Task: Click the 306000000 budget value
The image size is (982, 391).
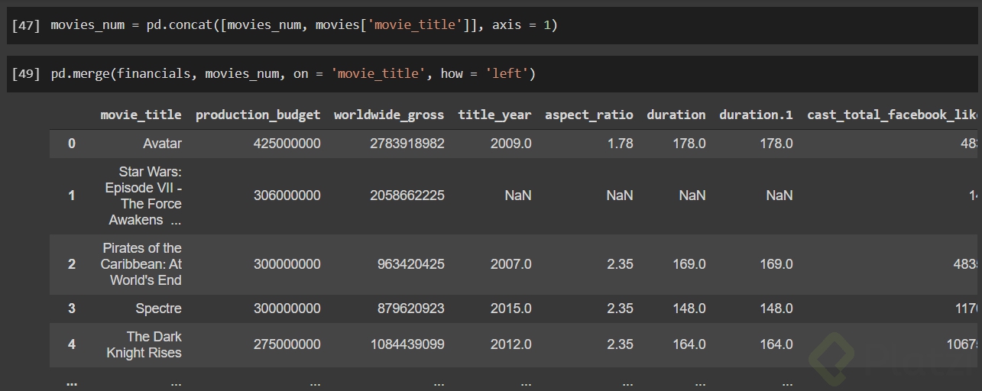Action: [287, 195]
